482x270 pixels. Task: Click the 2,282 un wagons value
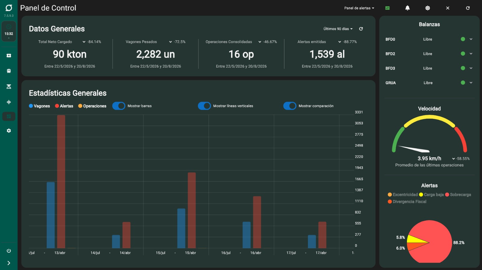(x=155, y=54)
